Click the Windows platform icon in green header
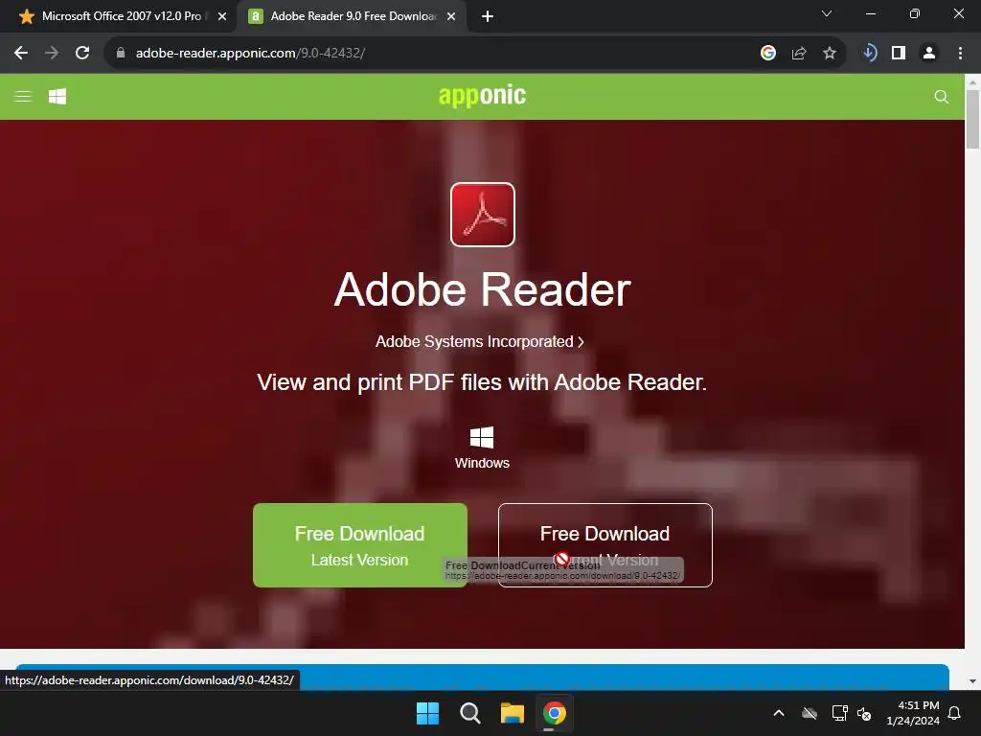Screen dimensions: 981x736 pyautogui.click(x=57, y=97)
